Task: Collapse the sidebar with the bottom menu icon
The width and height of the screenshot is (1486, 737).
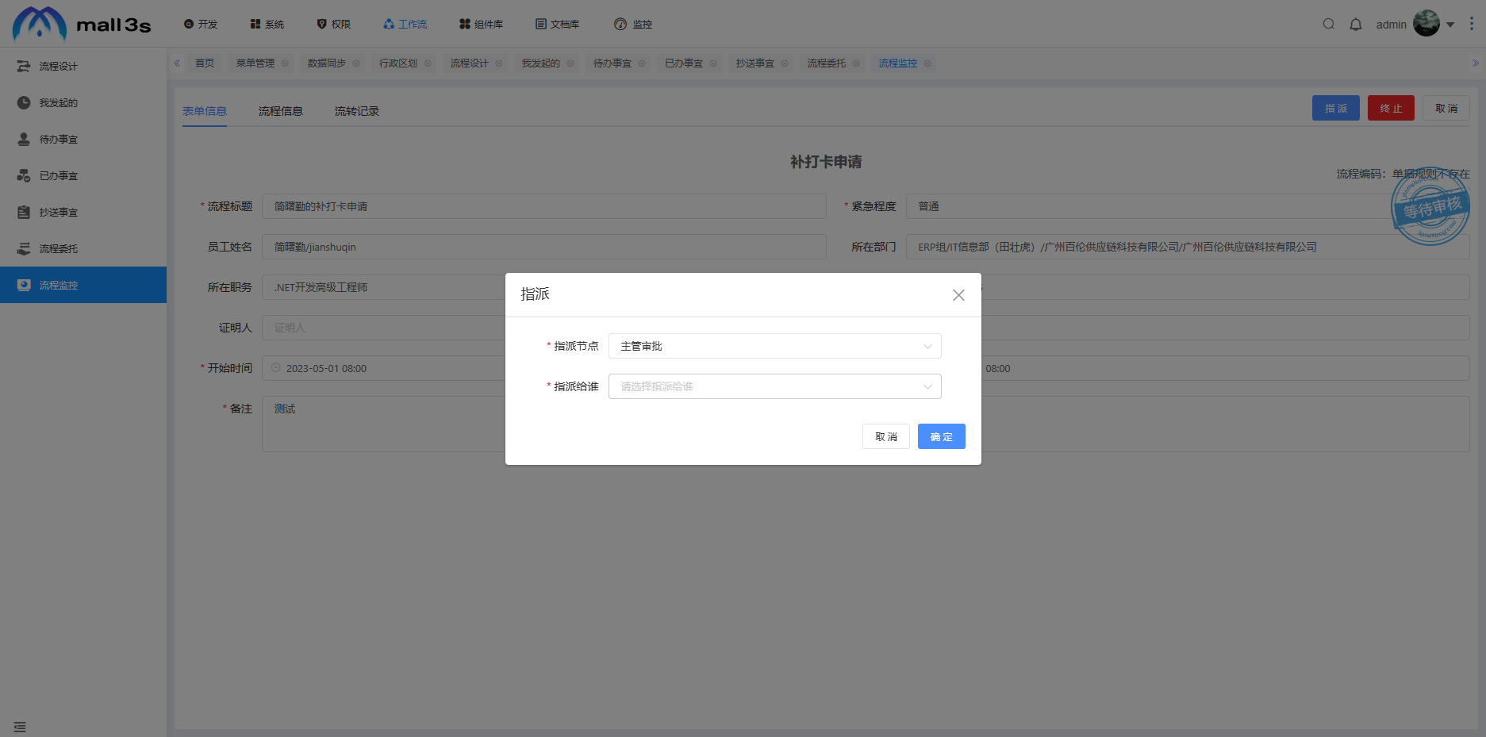Action: click(x=20, y=727)
